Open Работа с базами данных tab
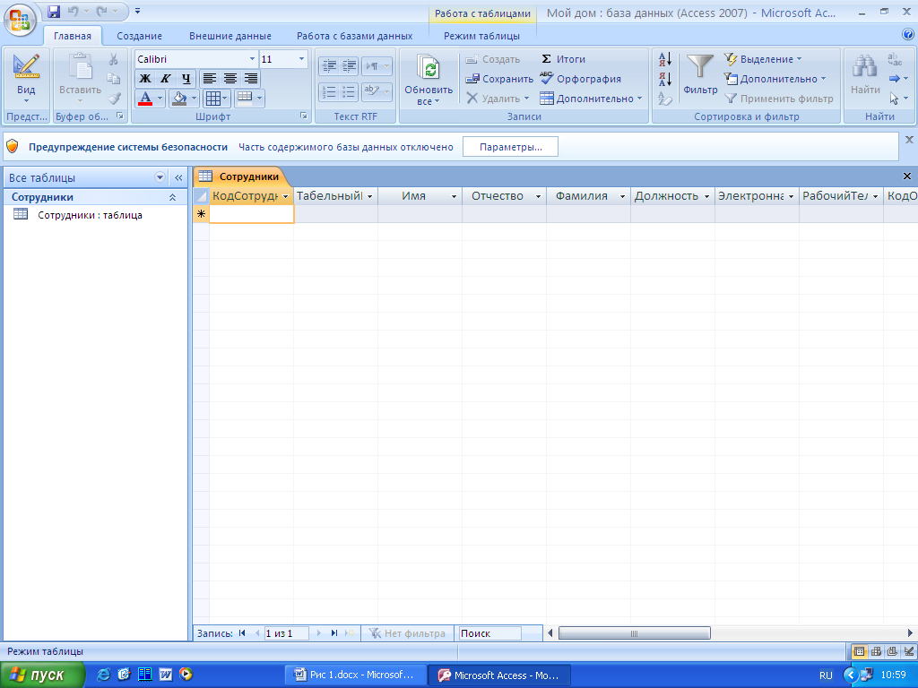918x688 pixels. coord(354,36)
